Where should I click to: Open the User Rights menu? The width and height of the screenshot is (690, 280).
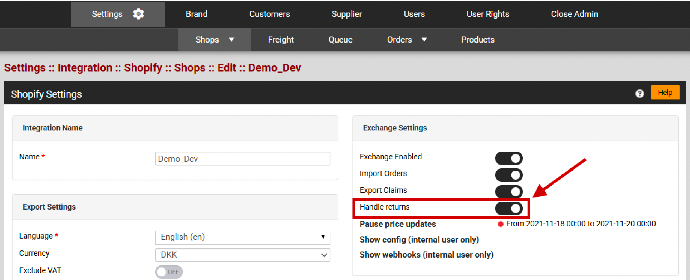[x=488, y=14]
